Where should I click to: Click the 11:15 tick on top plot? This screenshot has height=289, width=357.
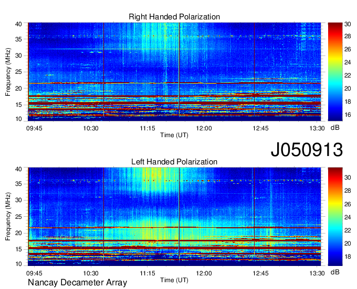coord(148,128)
